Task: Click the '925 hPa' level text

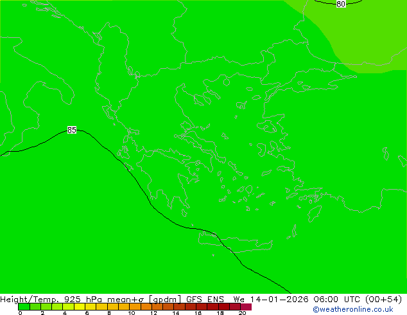Action: [x=83, y=300]
